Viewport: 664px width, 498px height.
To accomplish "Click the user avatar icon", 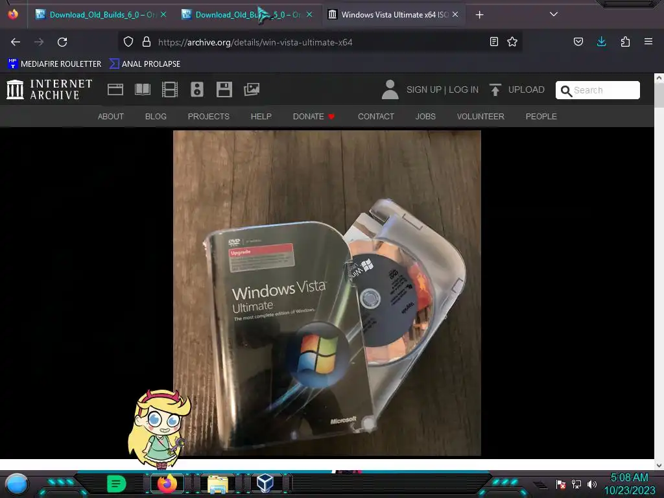I will point(390,89).
